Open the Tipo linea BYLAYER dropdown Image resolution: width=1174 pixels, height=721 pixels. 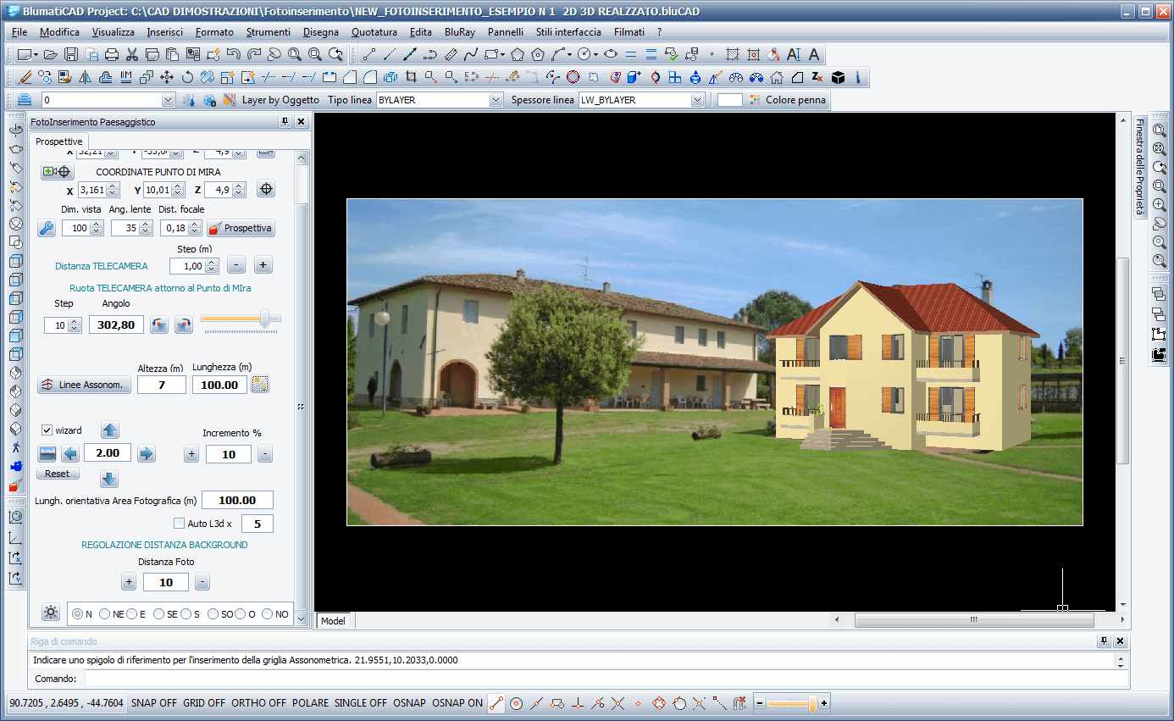496,100
